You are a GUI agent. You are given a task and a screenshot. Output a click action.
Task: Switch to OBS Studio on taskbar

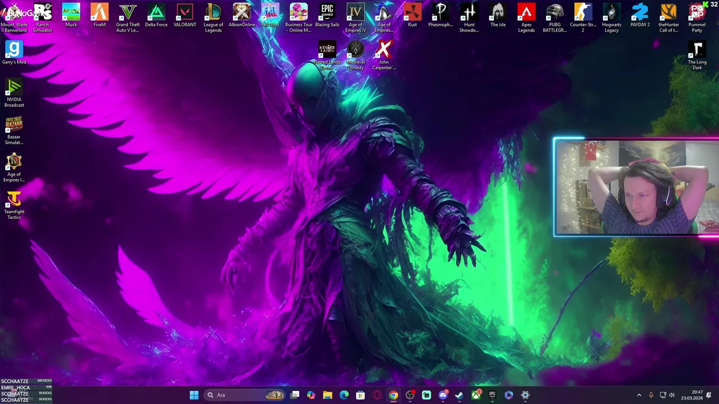(x=410, y=395)
